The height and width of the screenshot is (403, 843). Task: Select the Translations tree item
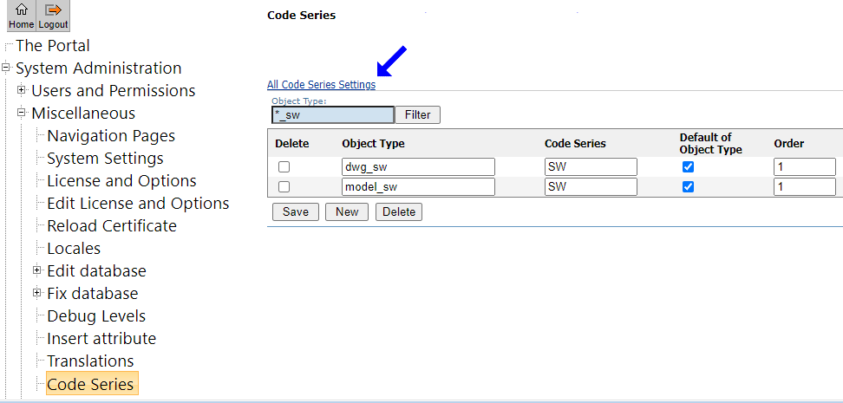[x=90, y=361]
